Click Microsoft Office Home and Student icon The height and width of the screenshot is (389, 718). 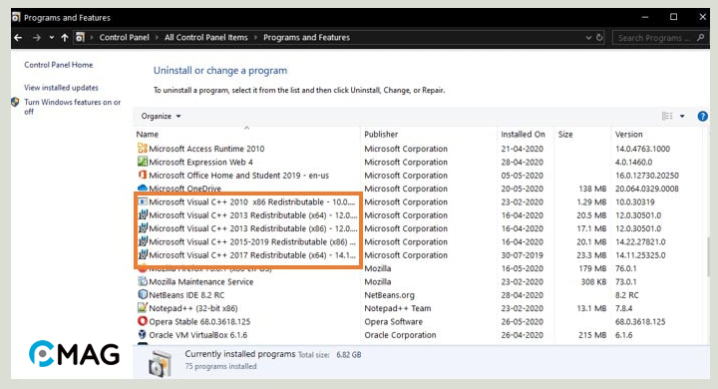click(143, 175)
